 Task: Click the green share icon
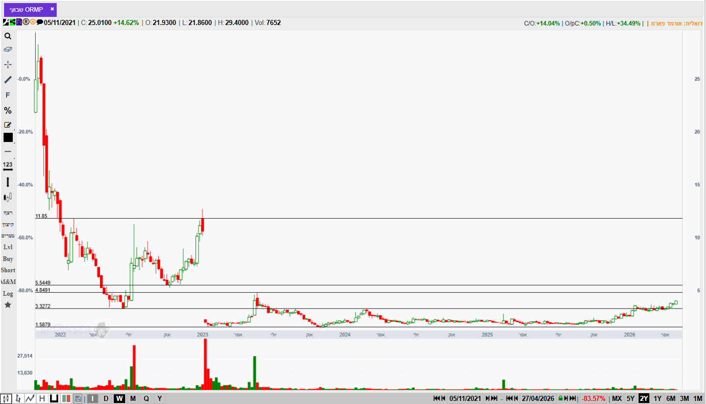click(x=13, y=22)
